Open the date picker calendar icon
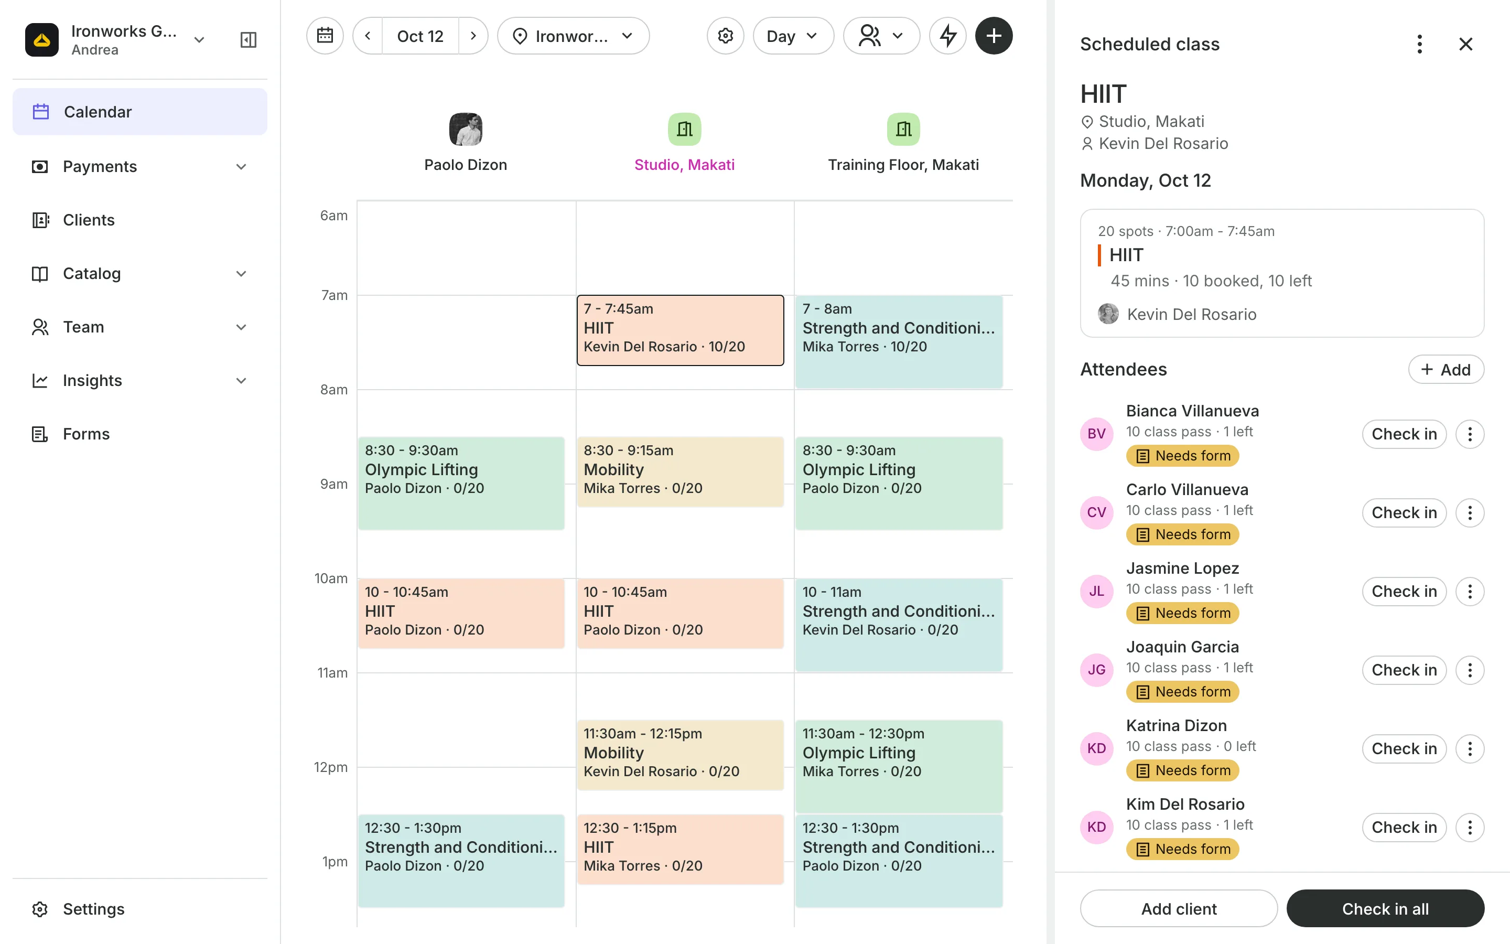Viewport: 1510px width, 944px height. [325, 36]
